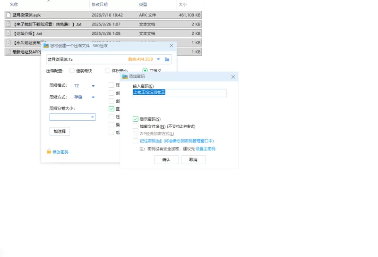The image size is (378, 257).
Task: Click the lock icon next to 修改密码
Action: coord(49,151)
